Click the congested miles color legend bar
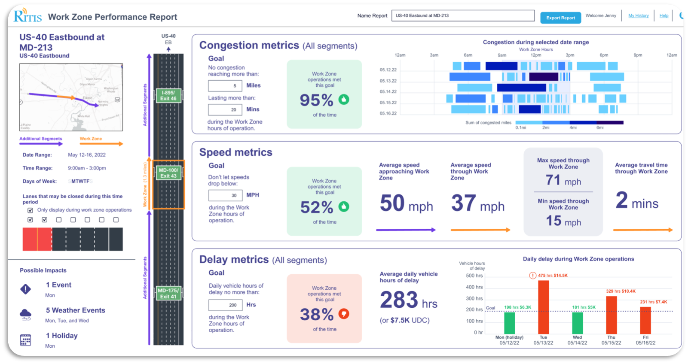 click(569, 123)
